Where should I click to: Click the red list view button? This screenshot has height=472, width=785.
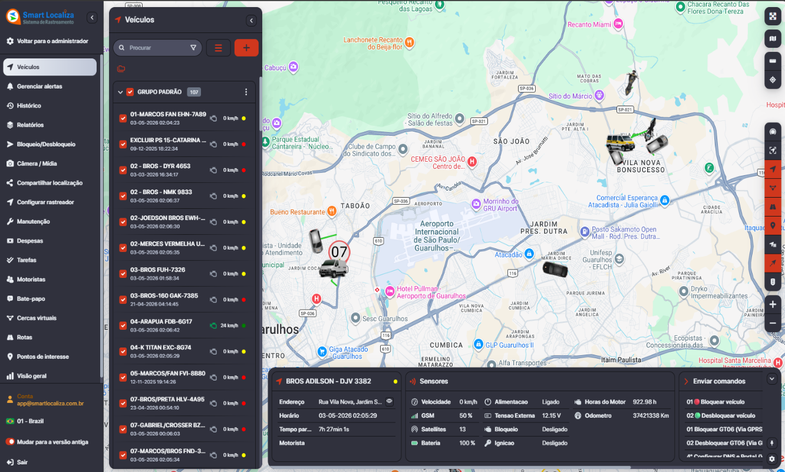click(218, 48)
